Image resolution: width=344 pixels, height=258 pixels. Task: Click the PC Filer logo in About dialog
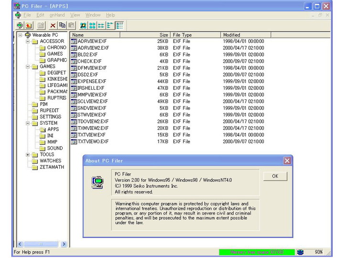click(97, 182)
